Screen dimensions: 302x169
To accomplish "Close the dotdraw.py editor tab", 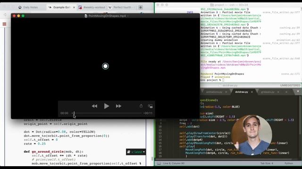I will [x=252, y=92].
